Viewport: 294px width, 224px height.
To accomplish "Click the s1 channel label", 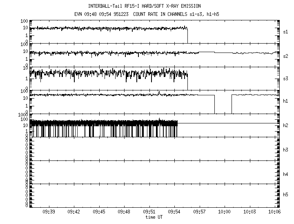I will (285, 31).
